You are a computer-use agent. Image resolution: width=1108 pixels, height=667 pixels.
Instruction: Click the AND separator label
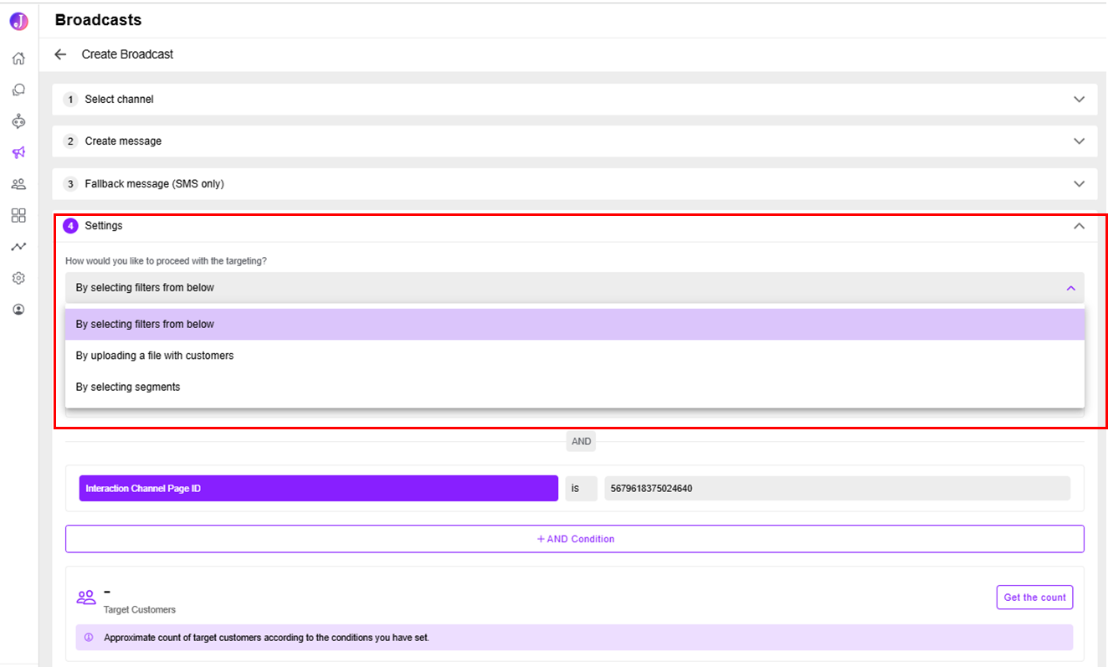click(581, 442)
